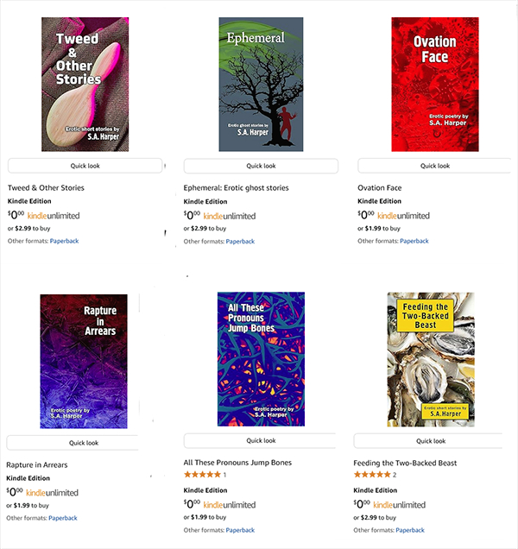The height and width of the screenshot is (549, 518).
Task: Click Quick look under Ovation Face
Action: pyautogui.click(x=434, y=166)
